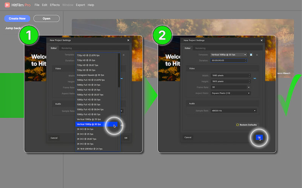Viewport: 302px width, 188px height.
Task: Click OK in the left dialog
Action: point(126,138)
